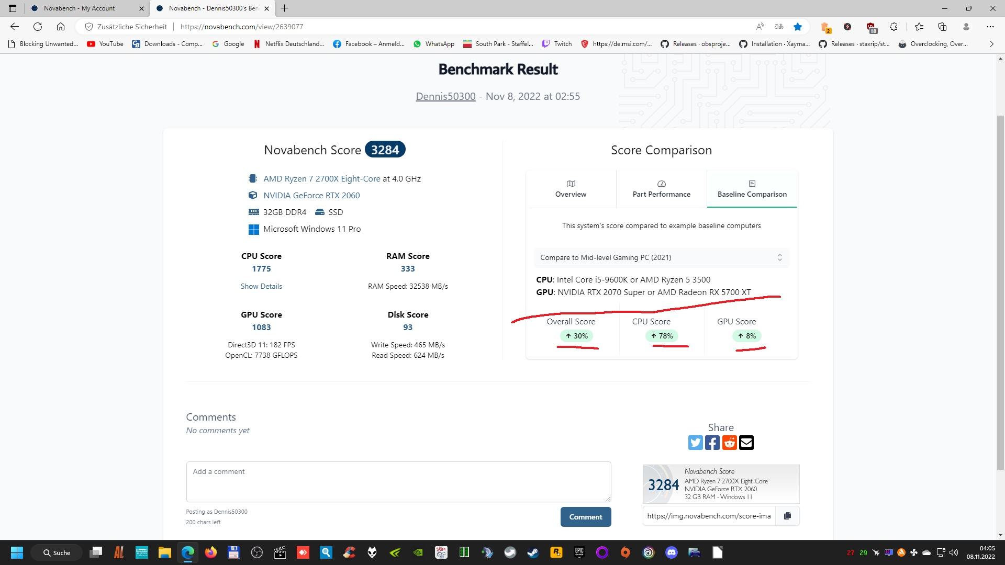Open WhatsApp bookmark
The height and width of the screenshot is (565, 1005).
(x=433, y=44)
